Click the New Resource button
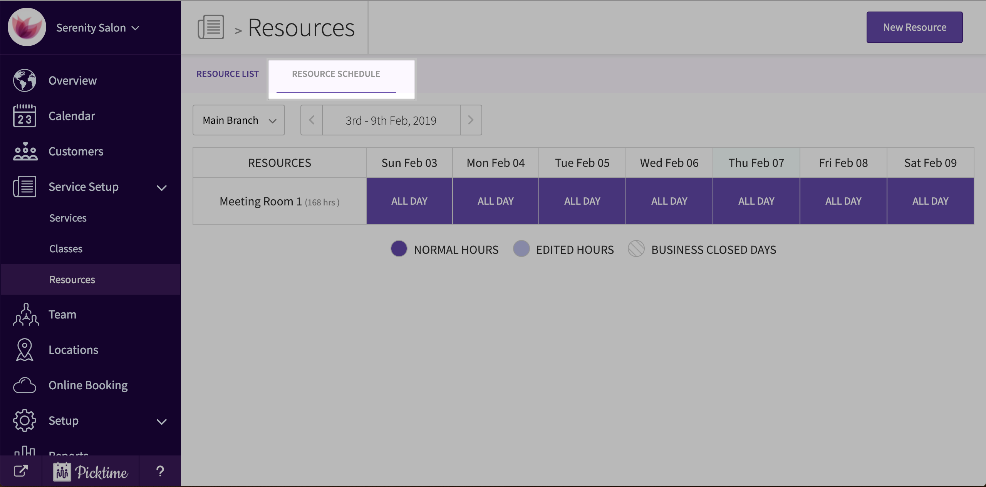The width and height of the screenshot is (986, 487). coord(914,27)
